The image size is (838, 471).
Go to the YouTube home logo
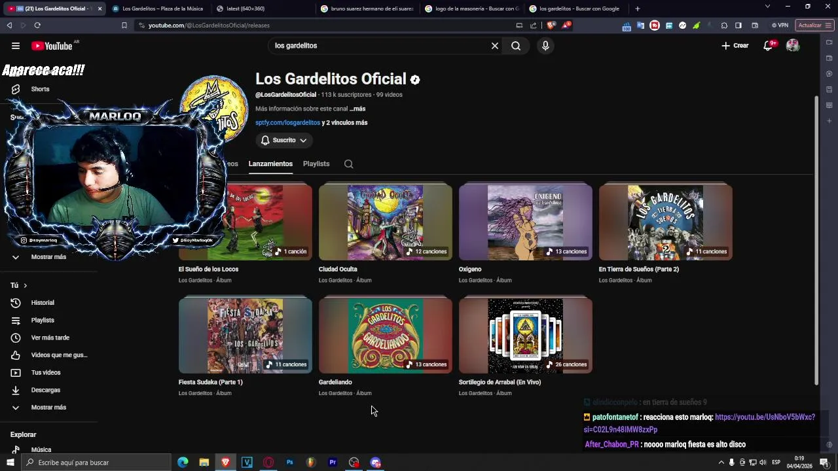pos(52,46)
